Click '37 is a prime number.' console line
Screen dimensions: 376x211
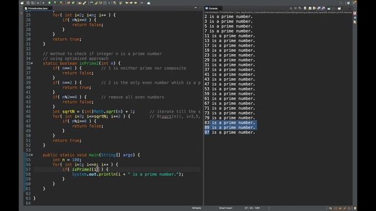(230, 70)
